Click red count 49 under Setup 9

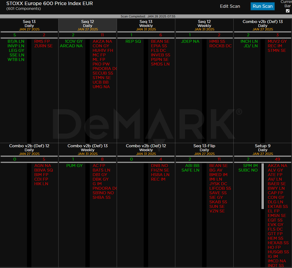point(277,159)
